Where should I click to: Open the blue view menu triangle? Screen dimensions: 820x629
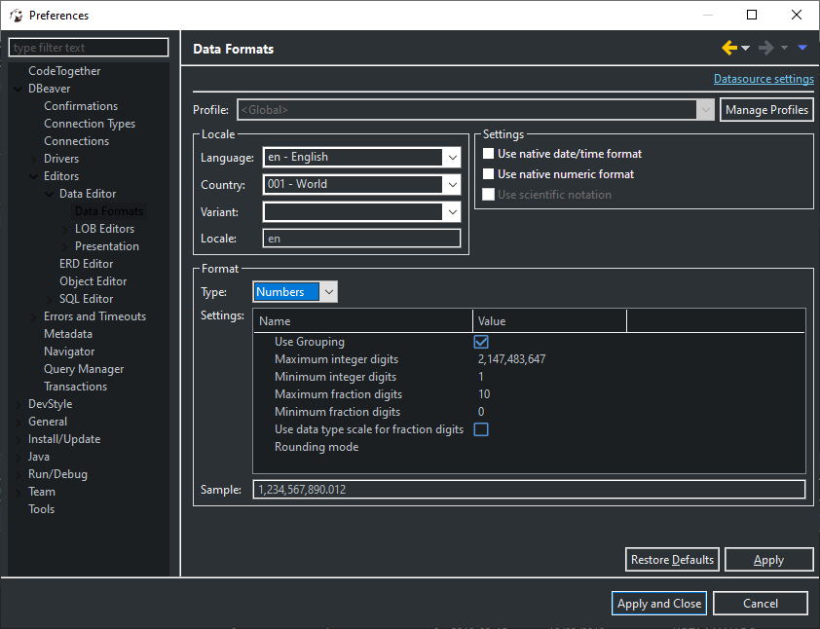click(x=802, y=48)
